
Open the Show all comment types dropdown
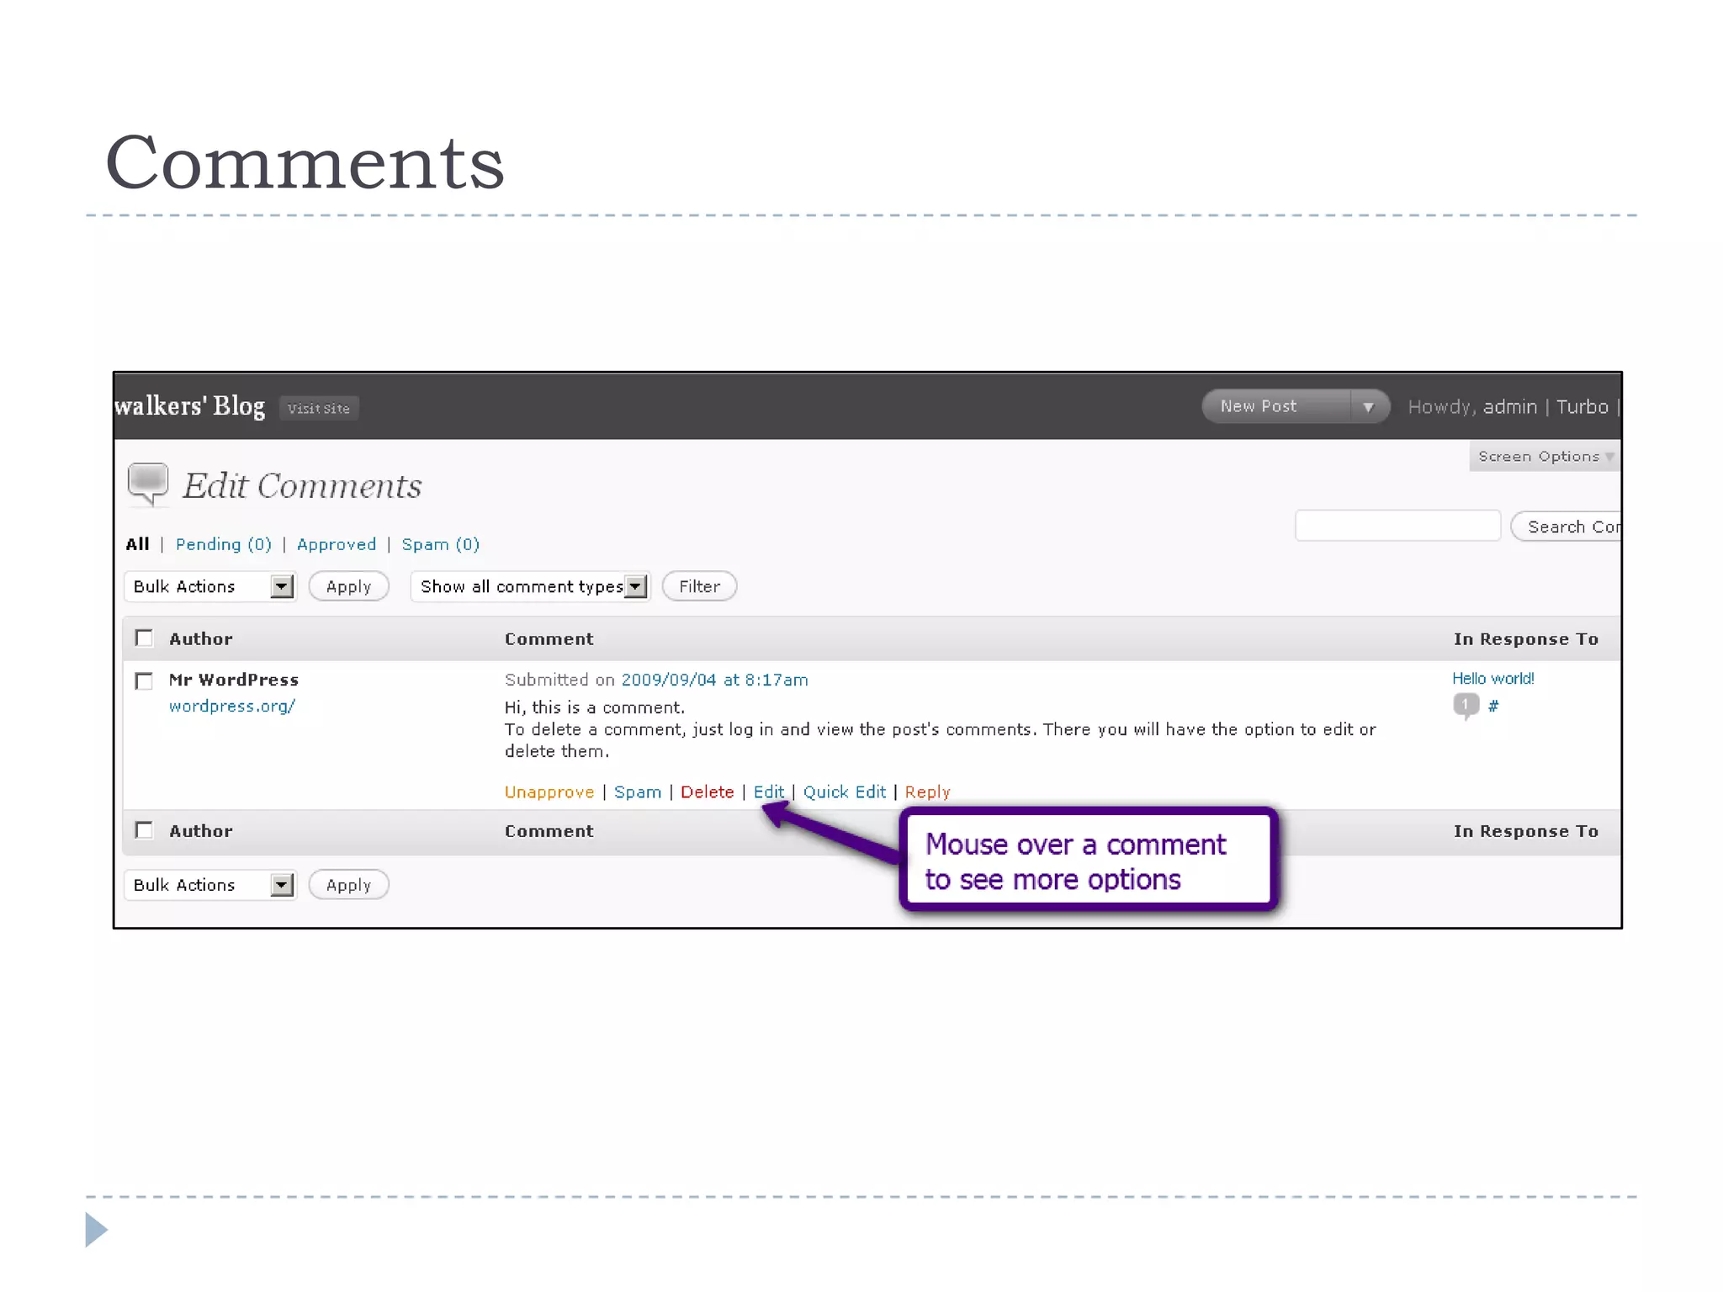pyautogui.click(x=530, y=586)
